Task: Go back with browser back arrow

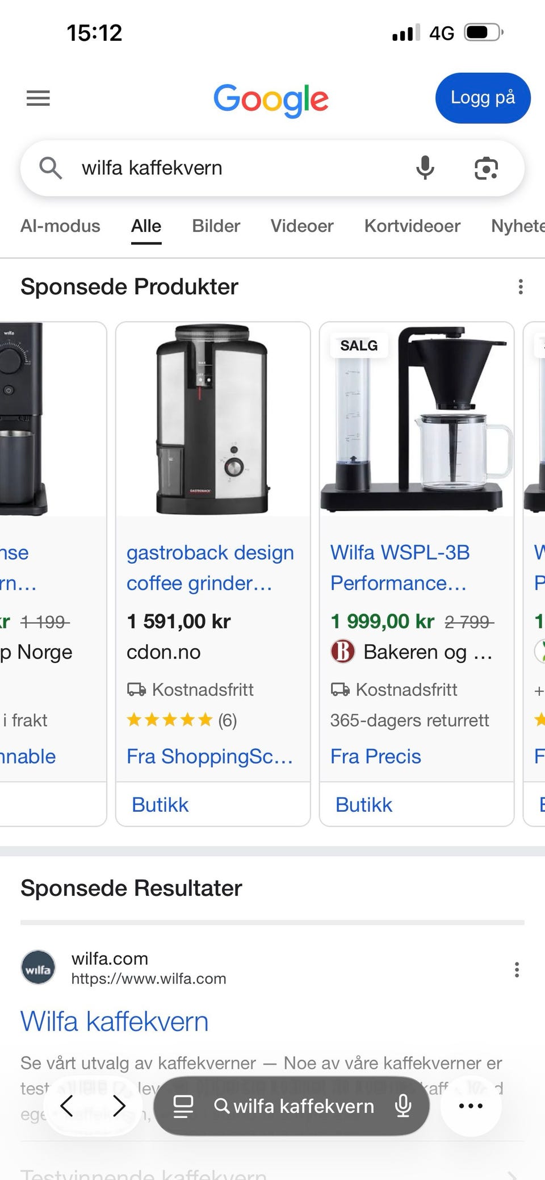Action: coord(67,1106)
